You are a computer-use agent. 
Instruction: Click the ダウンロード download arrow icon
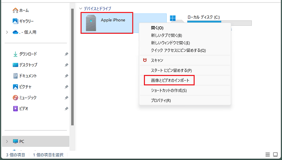(x=15, y=54)
